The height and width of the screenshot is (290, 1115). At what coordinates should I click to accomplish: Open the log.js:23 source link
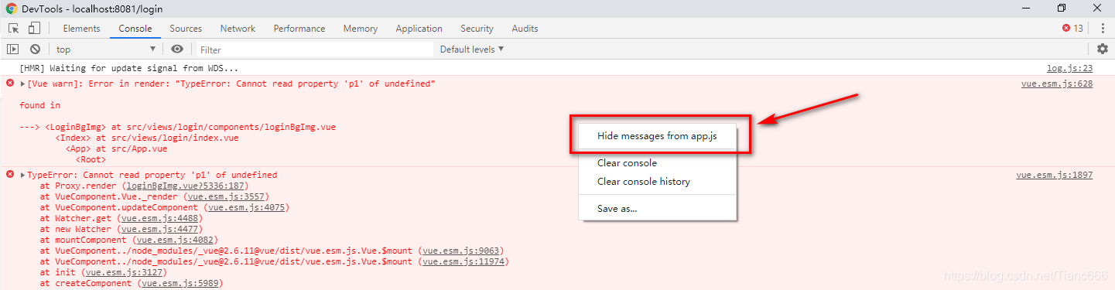point(1069,68)
